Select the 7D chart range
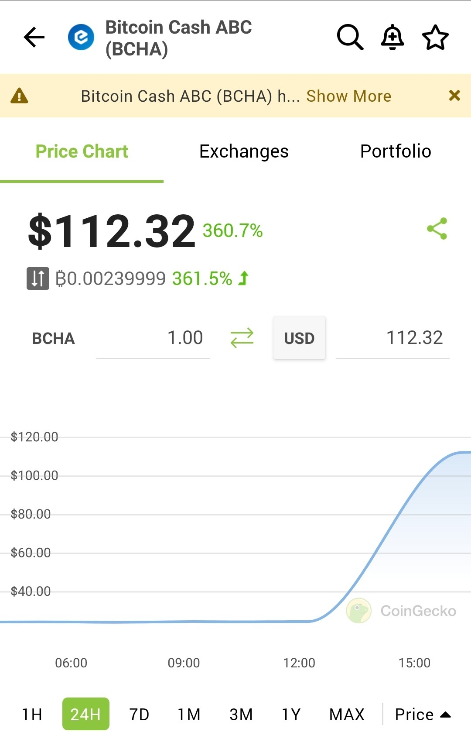The width and height of the screenshot is (471, 732). click(139, 715)
